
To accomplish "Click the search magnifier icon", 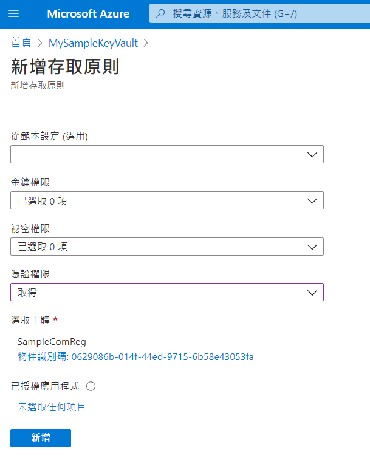I will coord(161,13).
